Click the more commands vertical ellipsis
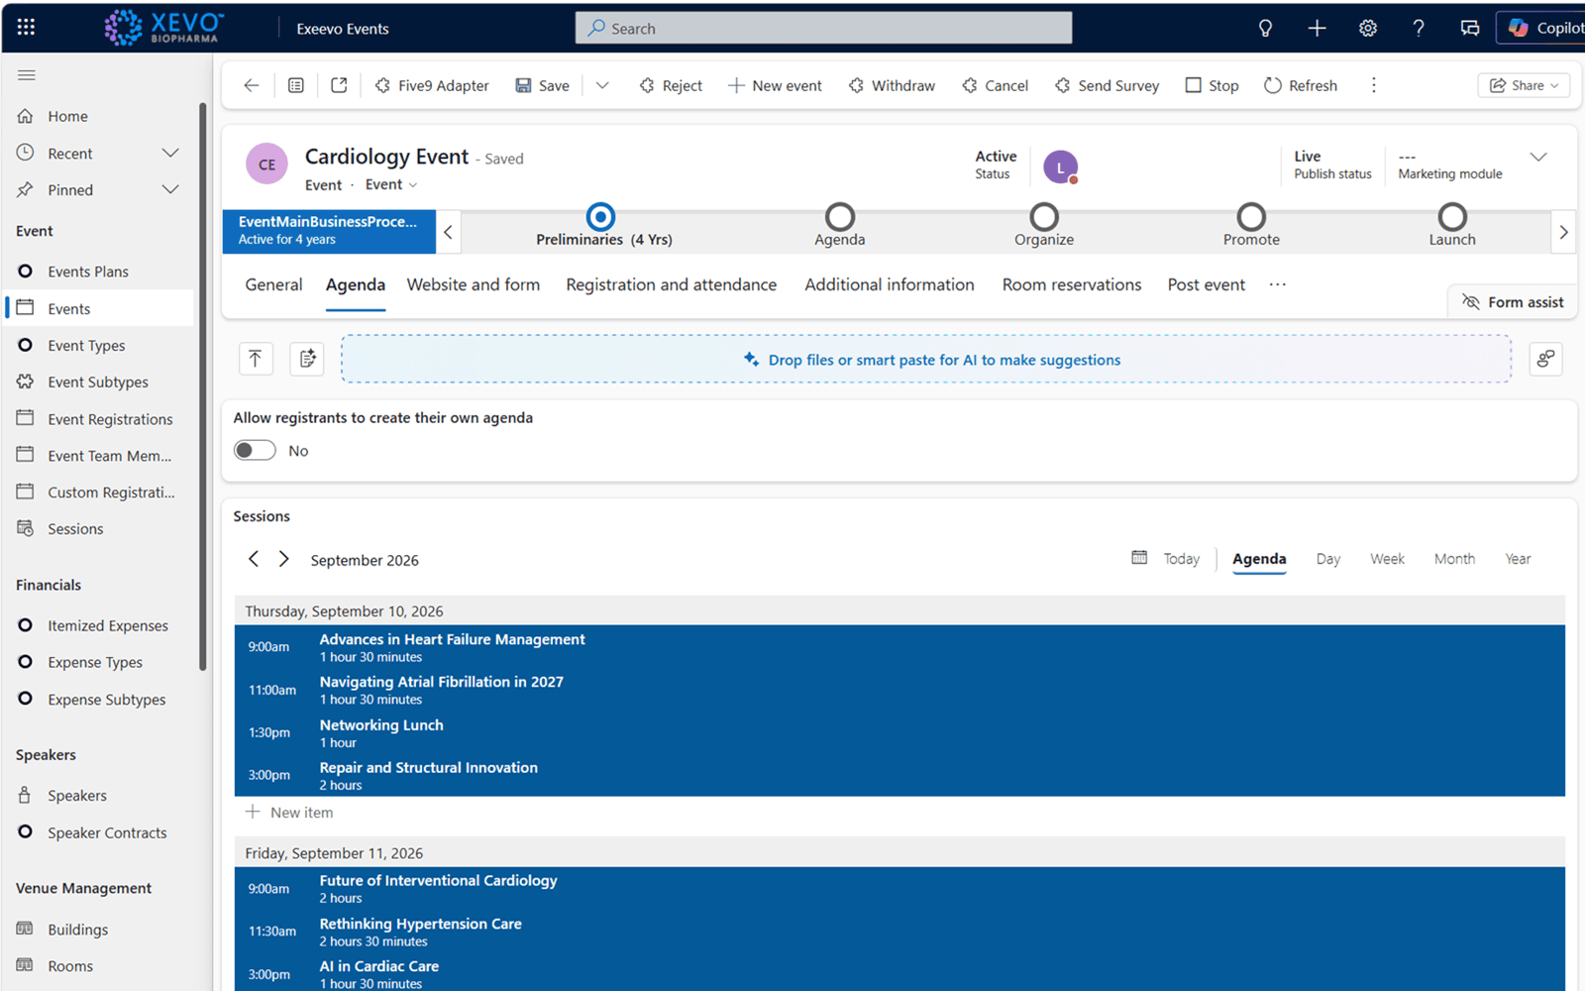Viewport: 1585px width, 991px height. pyautogui.click(x=1373, y=85)
